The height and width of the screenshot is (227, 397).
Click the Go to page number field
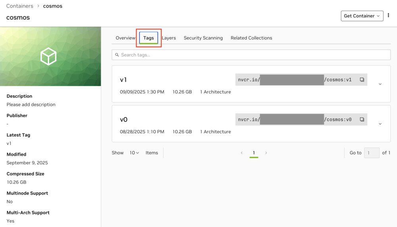point(372,153)
